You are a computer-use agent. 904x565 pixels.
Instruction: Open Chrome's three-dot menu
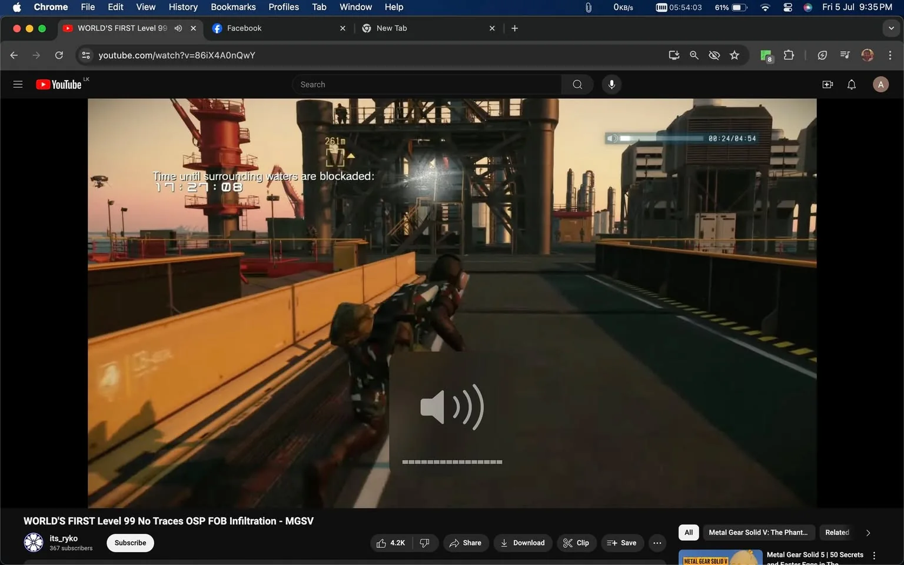[890, 55]
